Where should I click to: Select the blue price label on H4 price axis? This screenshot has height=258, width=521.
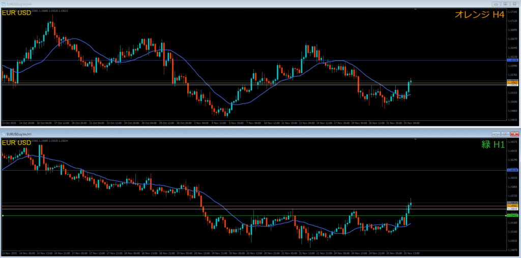[x=513, y=60]
